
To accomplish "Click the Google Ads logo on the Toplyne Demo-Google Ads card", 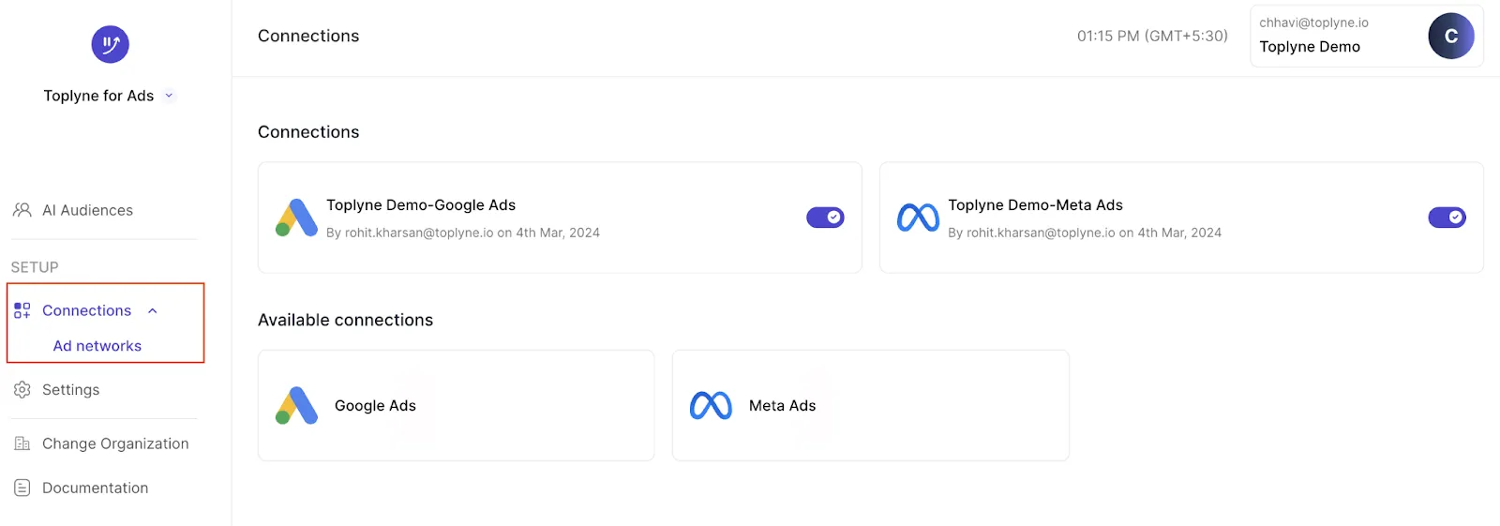I will point(296,218).
